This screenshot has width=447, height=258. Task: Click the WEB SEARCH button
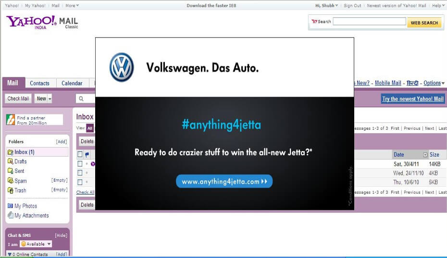click(424, 23)
